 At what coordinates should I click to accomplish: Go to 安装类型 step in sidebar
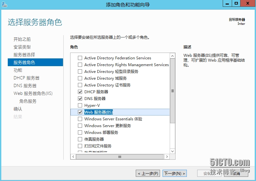(22, 47)
